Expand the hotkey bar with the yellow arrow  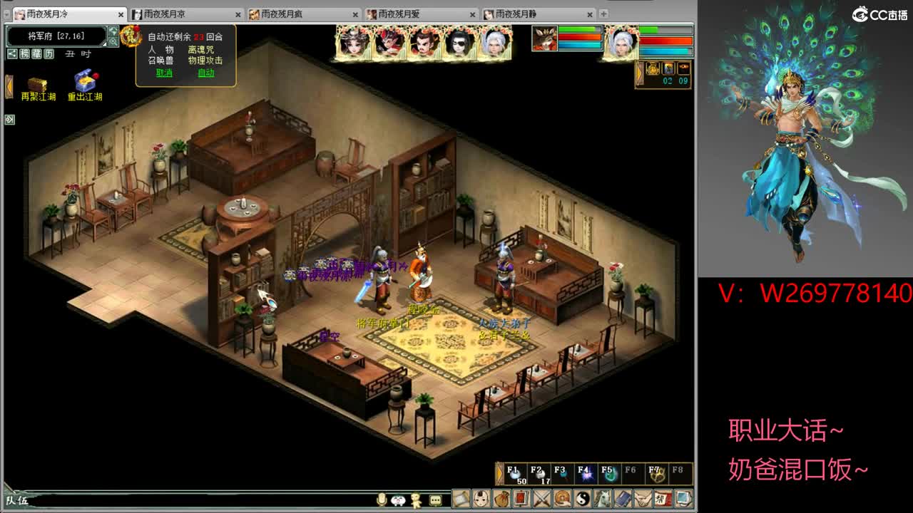(500, 474)
